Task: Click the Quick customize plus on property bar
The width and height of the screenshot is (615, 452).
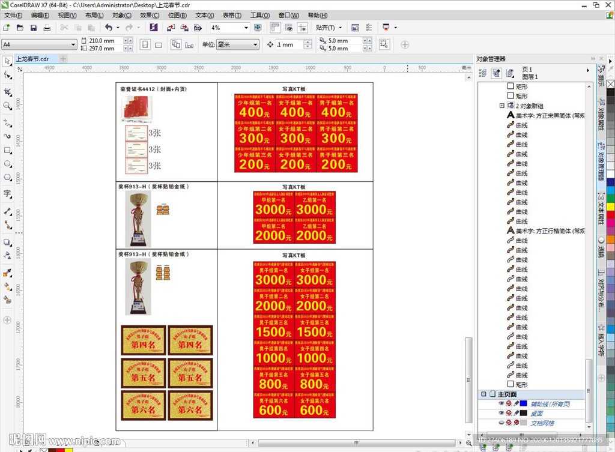Action: coord(405,44)
